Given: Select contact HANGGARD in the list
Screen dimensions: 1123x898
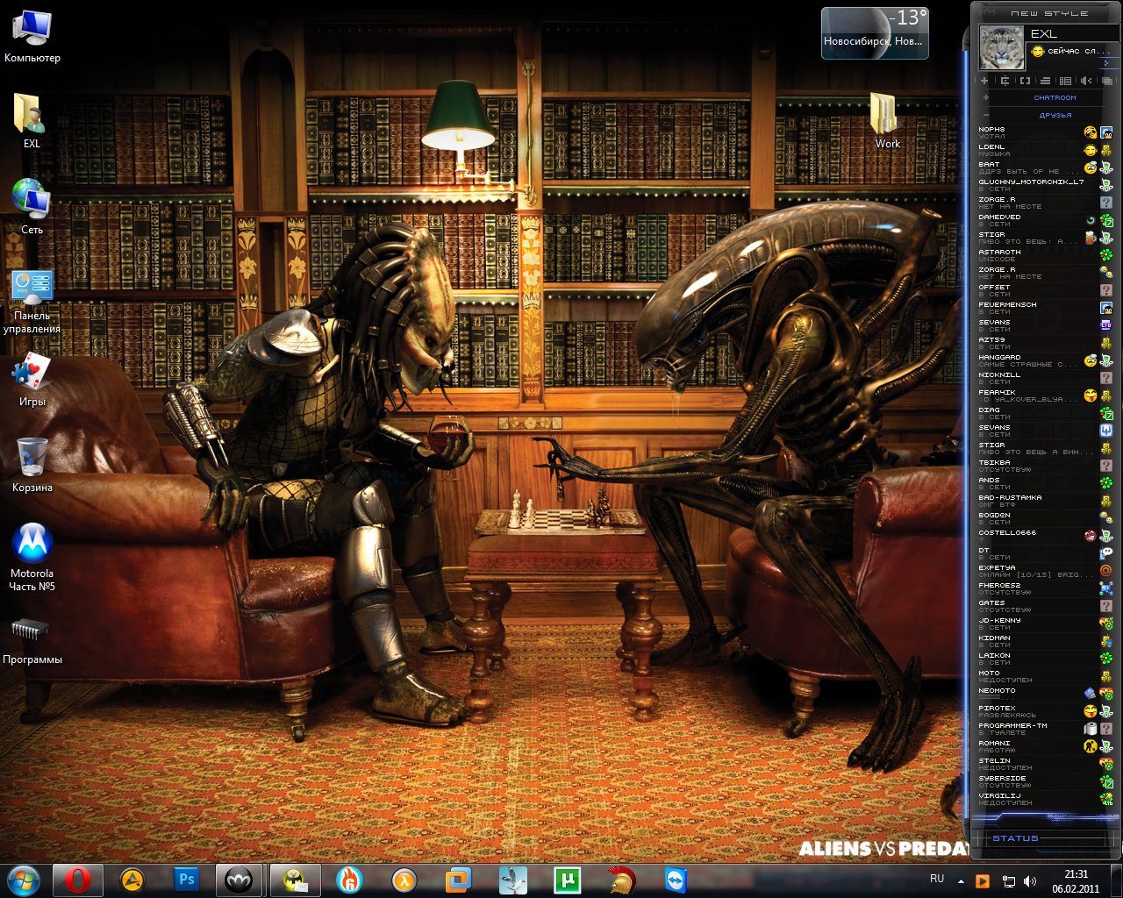Looking at the screenshot, I should click(1046, 360).
